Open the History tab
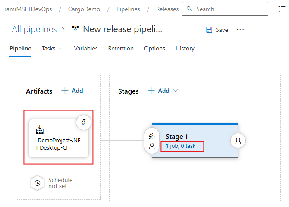The height and width of the screenshot is (207, 289). point(185,48)
